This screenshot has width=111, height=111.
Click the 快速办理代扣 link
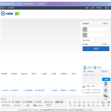[15, 90]
